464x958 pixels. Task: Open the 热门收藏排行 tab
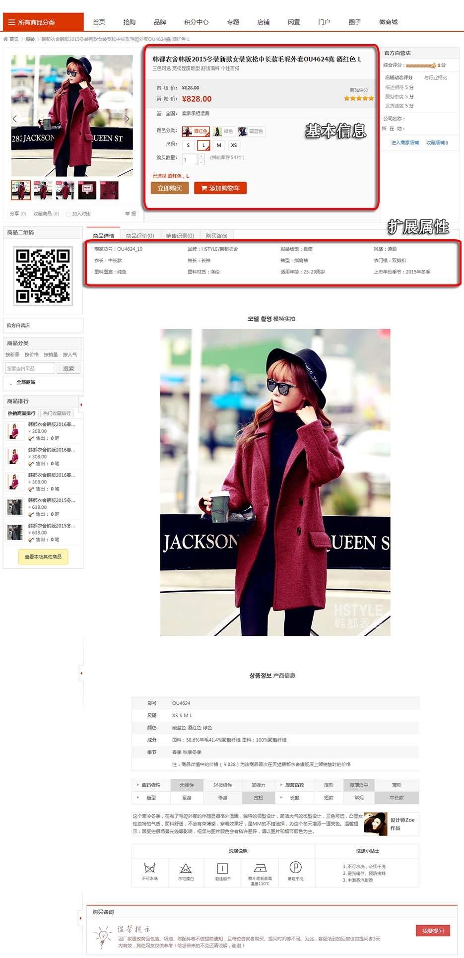57,413
